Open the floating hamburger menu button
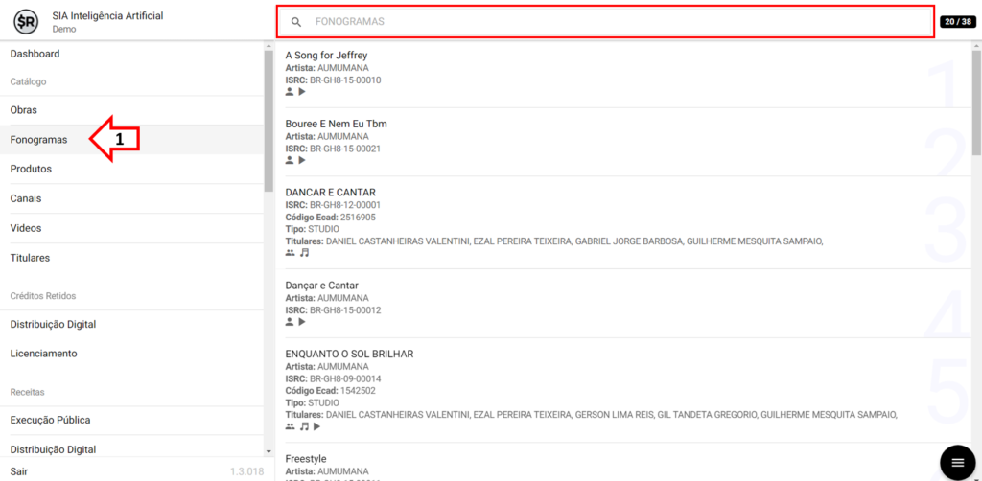The height and width of the screenshot is (481, 982). 956,463
